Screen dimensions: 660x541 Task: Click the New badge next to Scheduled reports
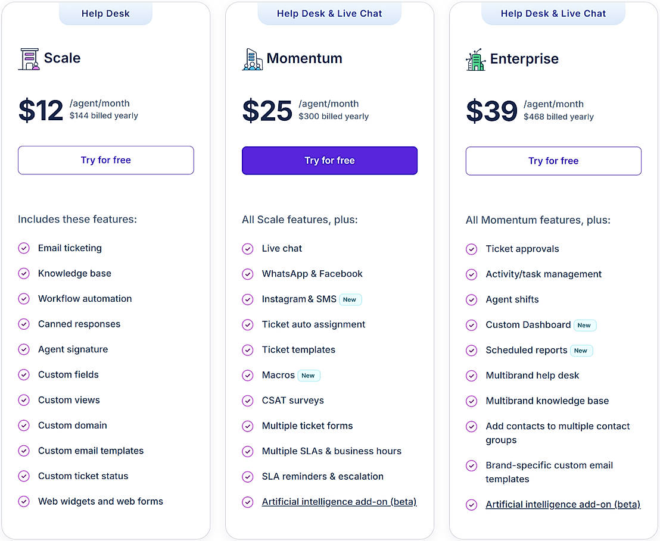click(x=581, y=351)
